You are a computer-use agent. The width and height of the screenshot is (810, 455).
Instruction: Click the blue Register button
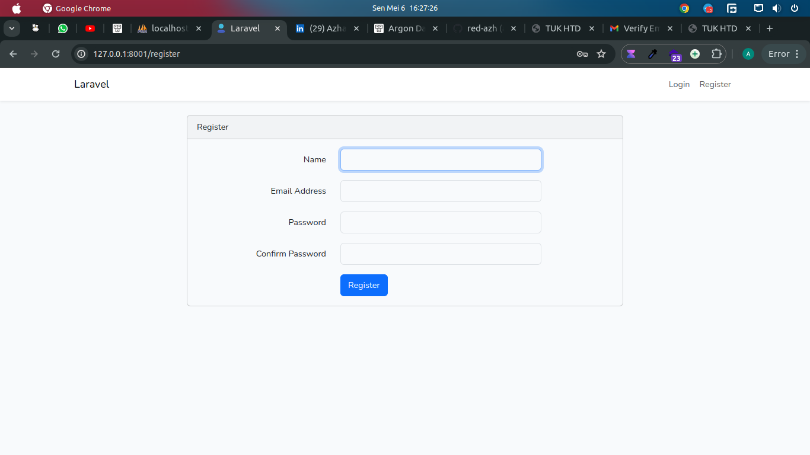pos(364,285)
